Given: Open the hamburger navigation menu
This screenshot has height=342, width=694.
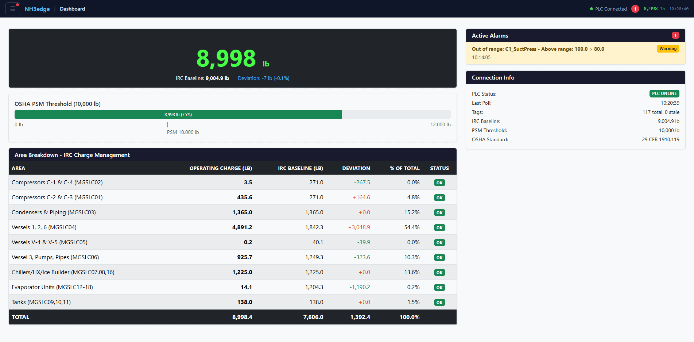Looking at the screenshot, I should 13,8.
